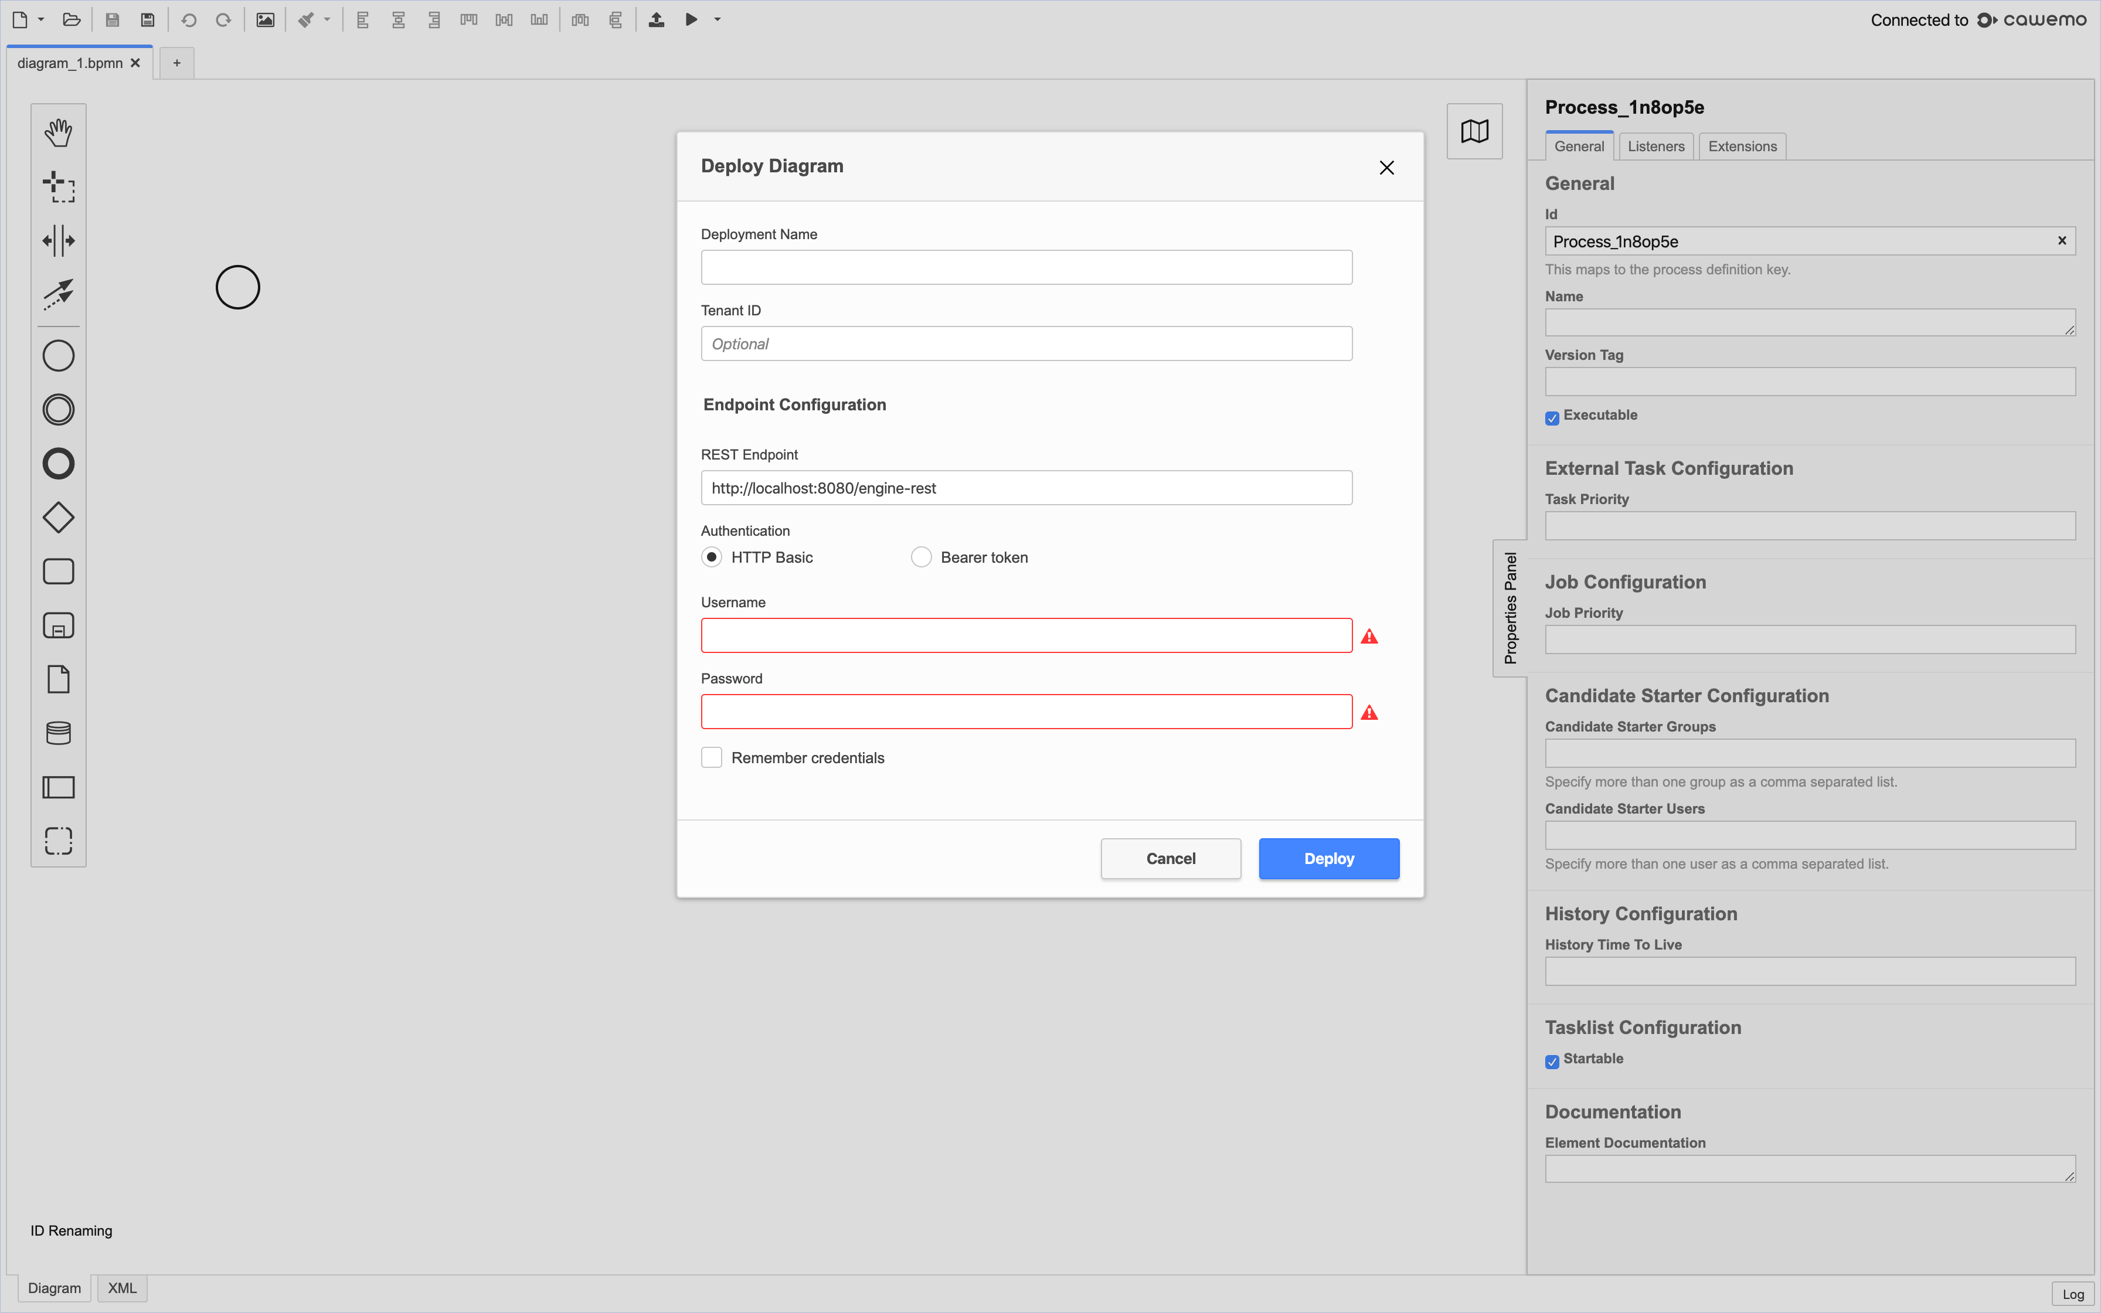Click the Tenant ID input field
Image resolution: width=2101 pixels, height=1313 pixels.
point(1025,343)
